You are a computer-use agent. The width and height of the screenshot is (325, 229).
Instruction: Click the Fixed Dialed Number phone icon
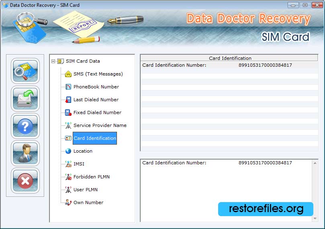68,112
